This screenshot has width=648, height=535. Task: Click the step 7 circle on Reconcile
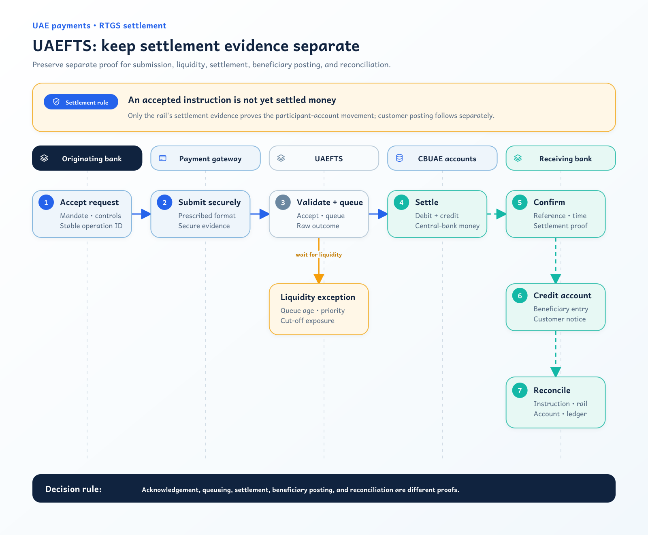[520, 390]
